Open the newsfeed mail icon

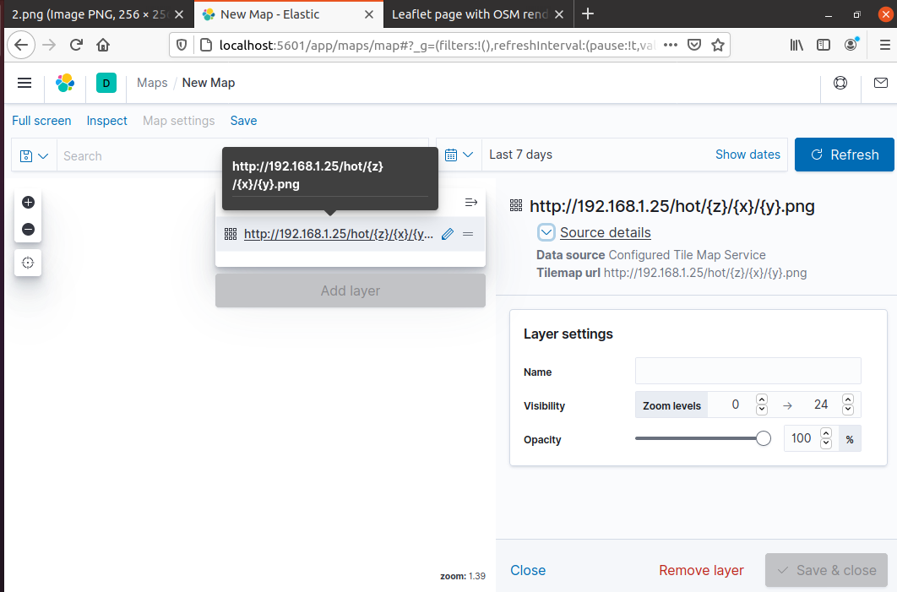click(881, 83)
